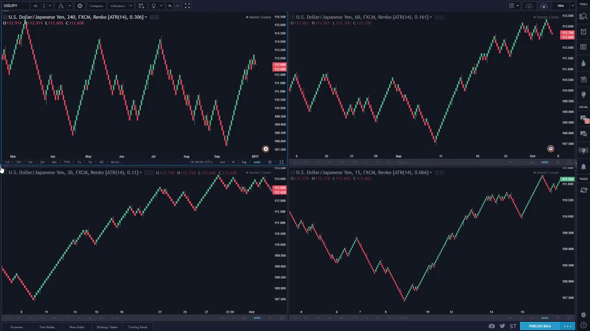Viewport: 590px width, 331px height.
Task: Open the 240 chart title dropdown arrow
Action: [x=146, y=17]
